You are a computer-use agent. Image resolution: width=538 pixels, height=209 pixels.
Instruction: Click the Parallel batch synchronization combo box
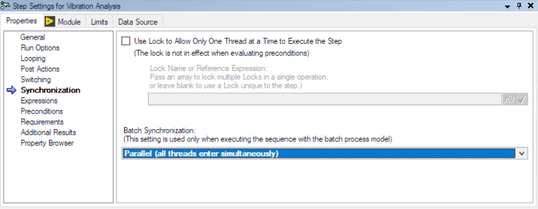(x=325, y=153)
